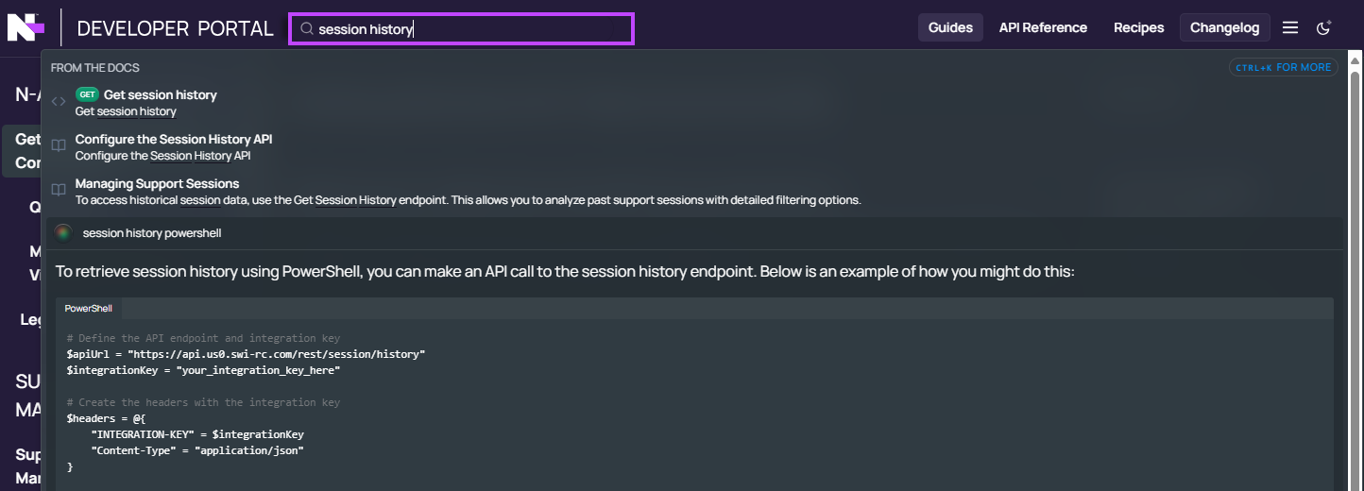Click the green GET badge

[x=87, y=94]
